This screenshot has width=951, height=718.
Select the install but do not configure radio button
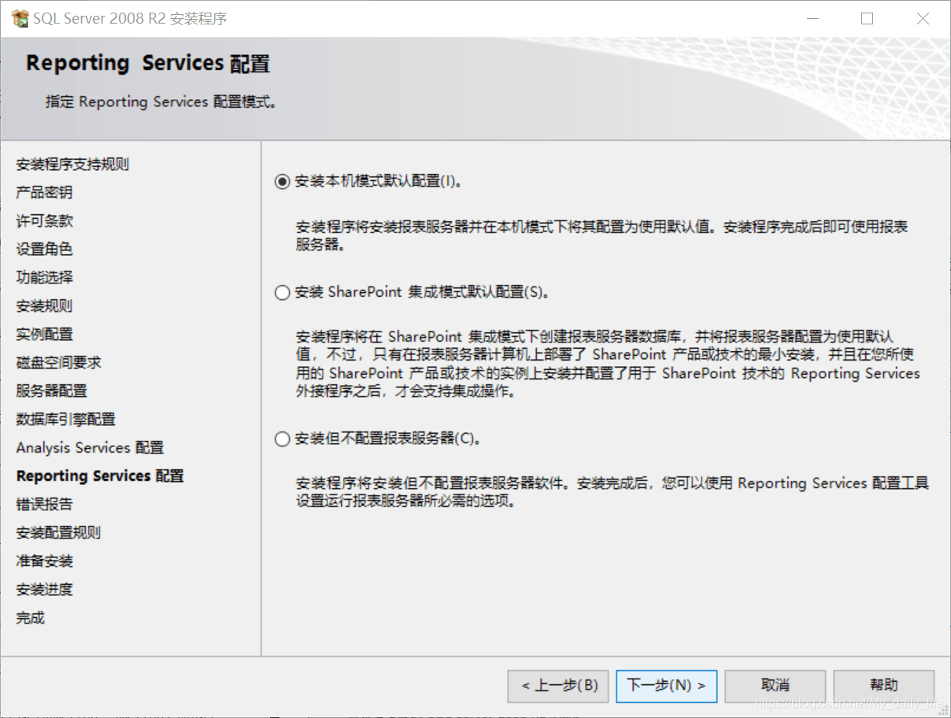point(282,439)
